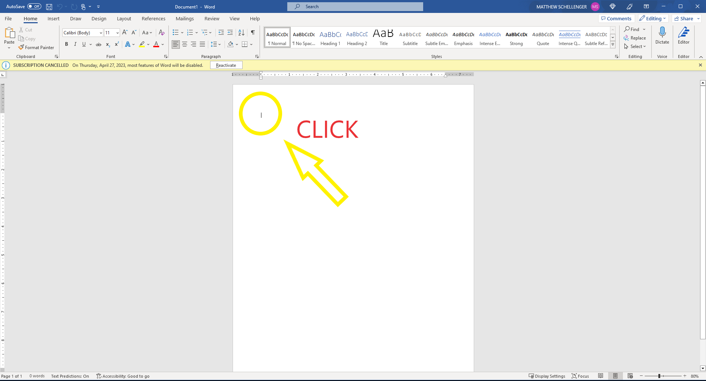Viewport: 706px width, 381px height.
Task: Toggle Bold formatting
Action: point(66,44)
